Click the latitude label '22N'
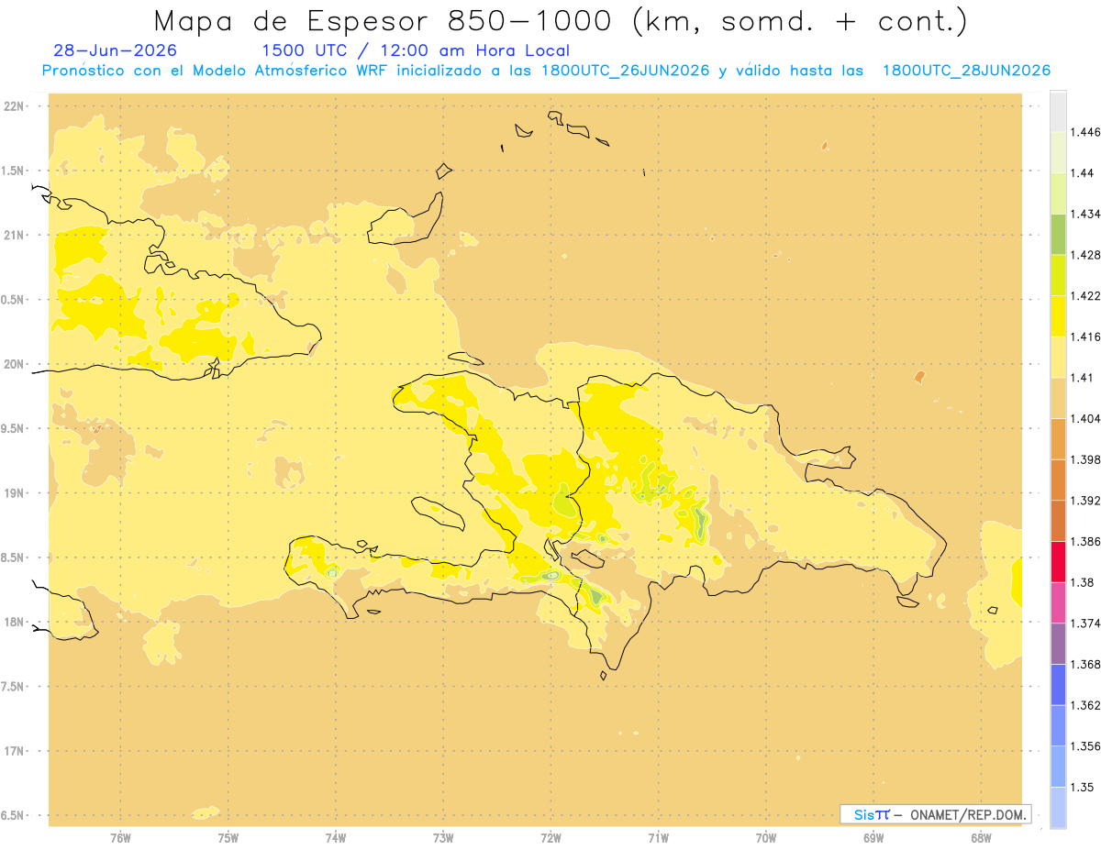This screenshot has height=850, width=1101. pos(14,106)
